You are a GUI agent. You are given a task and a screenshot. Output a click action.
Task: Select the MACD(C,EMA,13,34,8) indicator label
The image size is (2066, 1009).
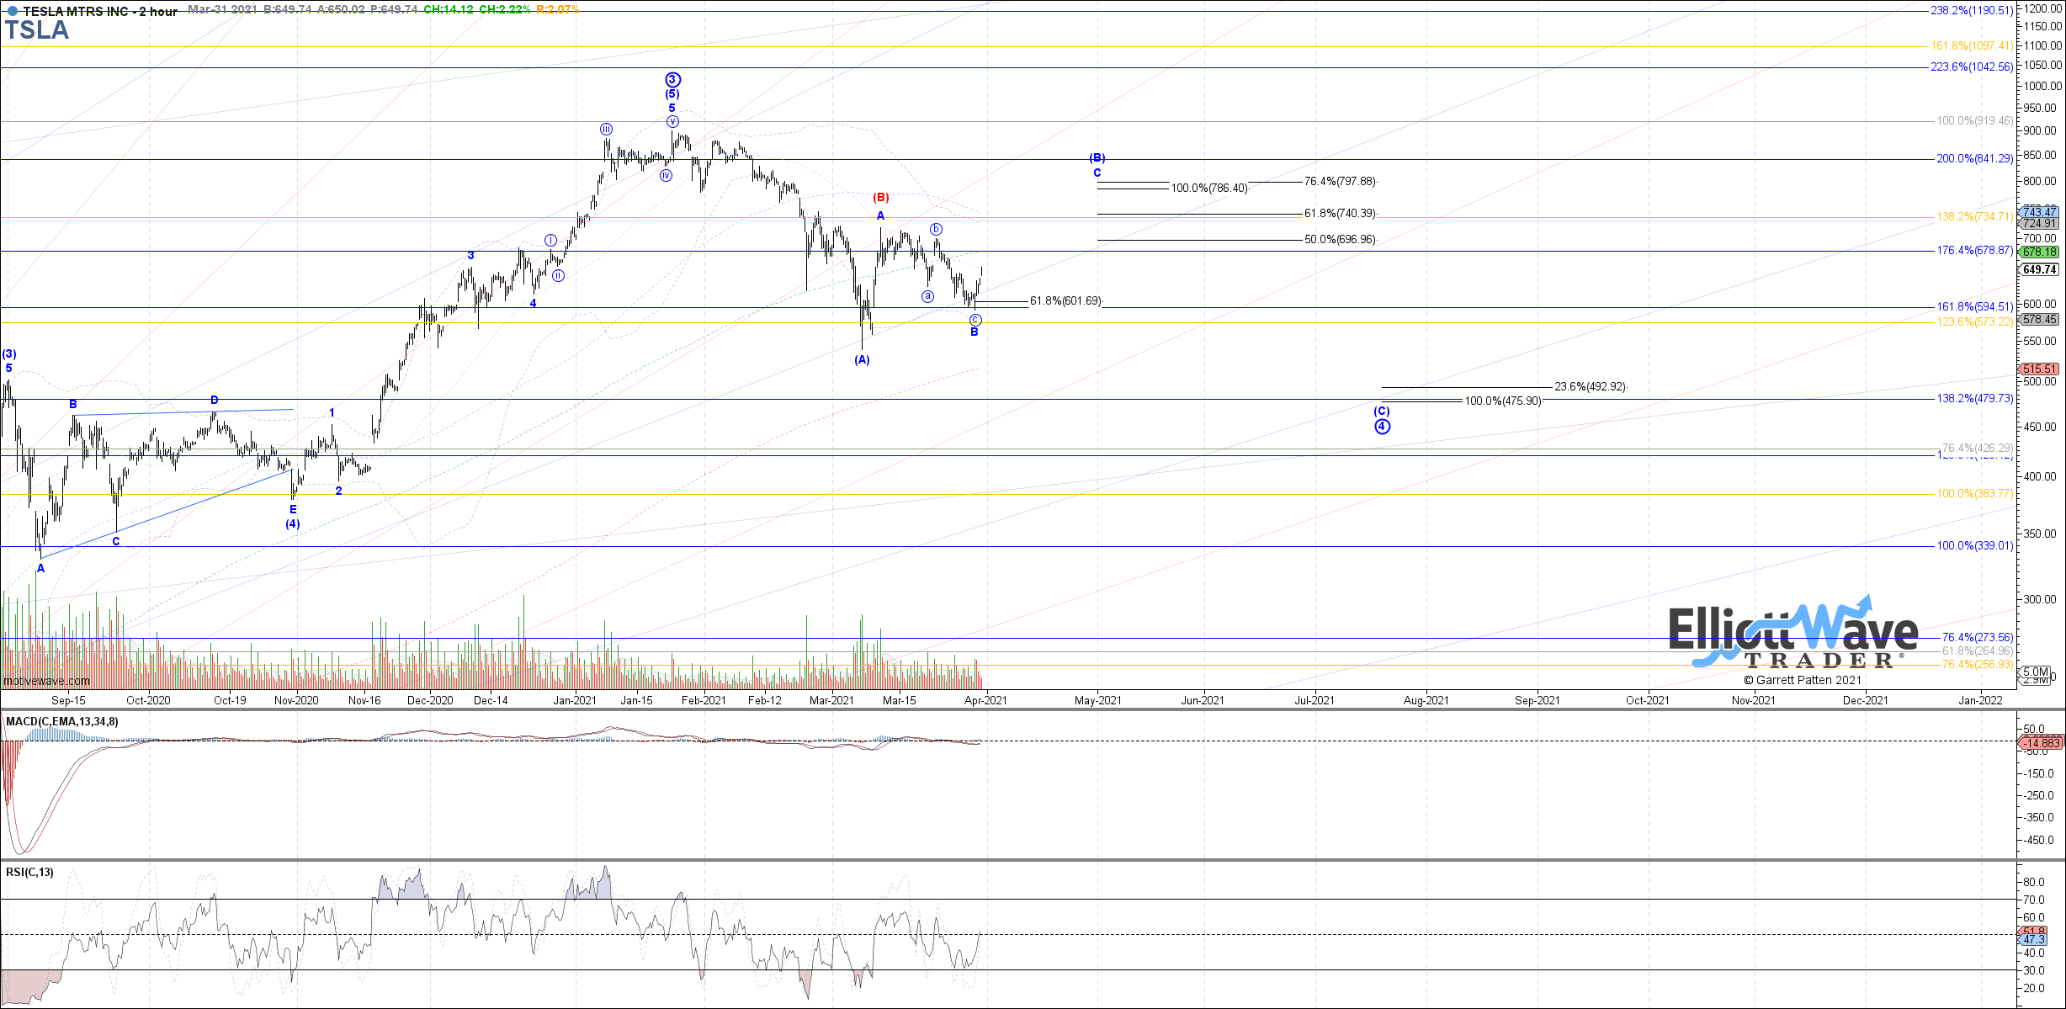click(x=62, y=722)
